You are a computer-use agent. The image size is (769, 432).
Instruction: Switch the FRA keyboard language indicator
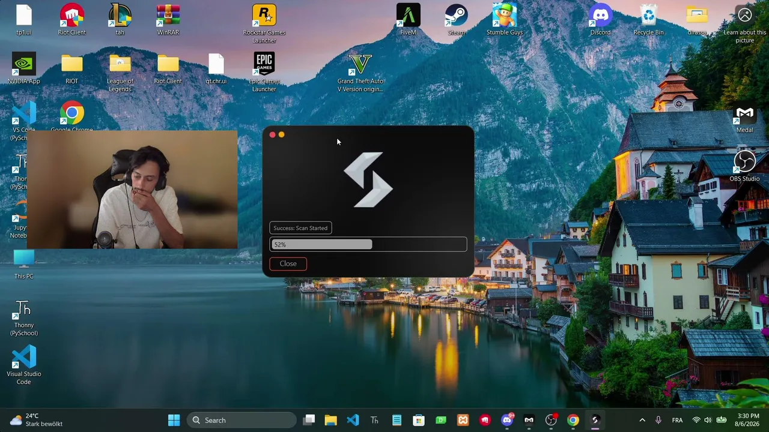tap(677, 420)
